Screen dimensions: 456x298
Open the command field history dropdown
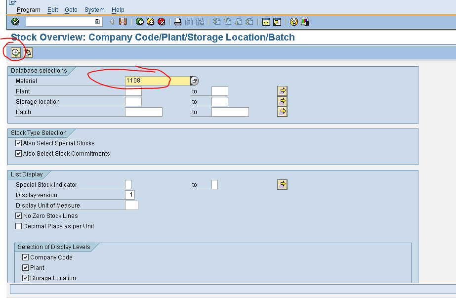click(x=99, y=21)
